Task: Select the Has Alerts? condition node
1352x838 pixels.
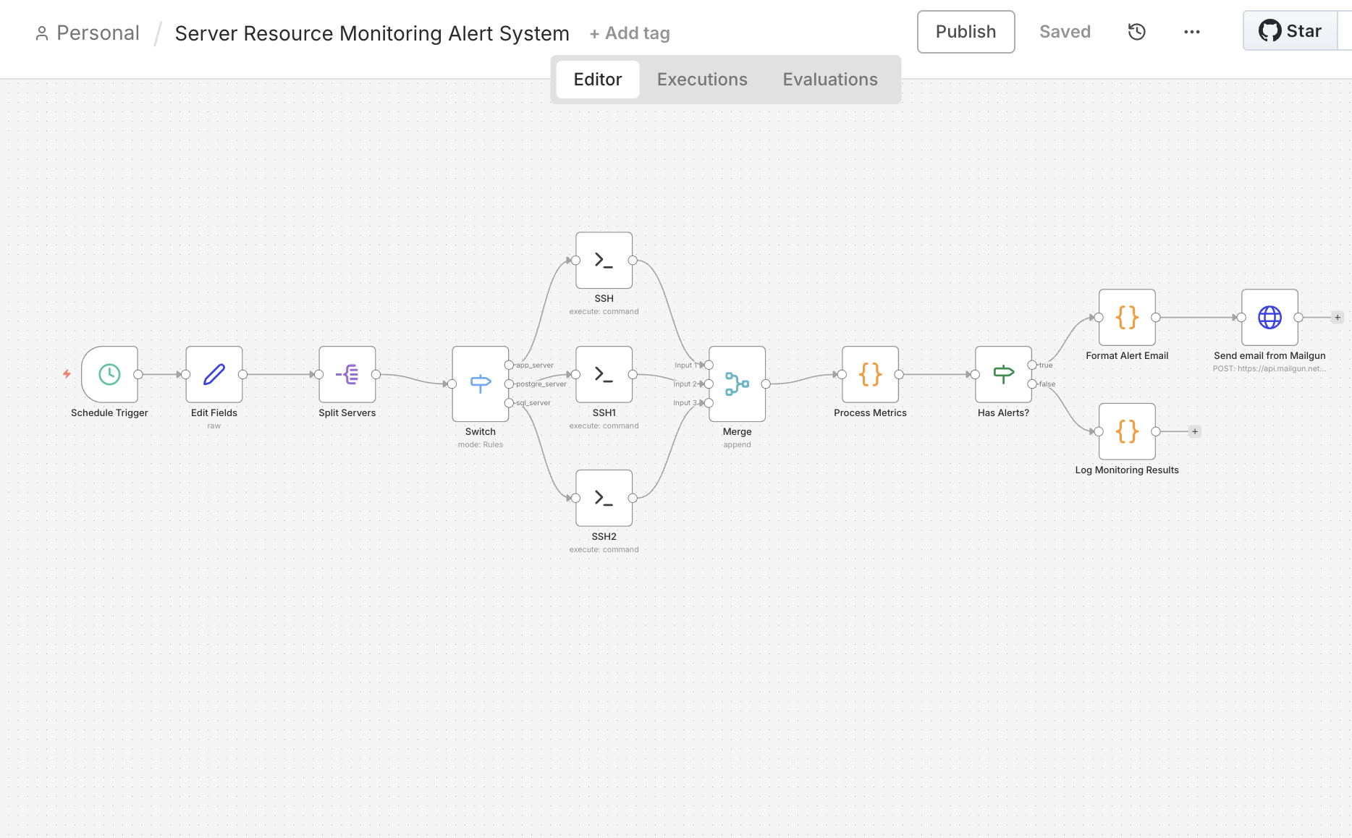Action: pos(1003,374)
